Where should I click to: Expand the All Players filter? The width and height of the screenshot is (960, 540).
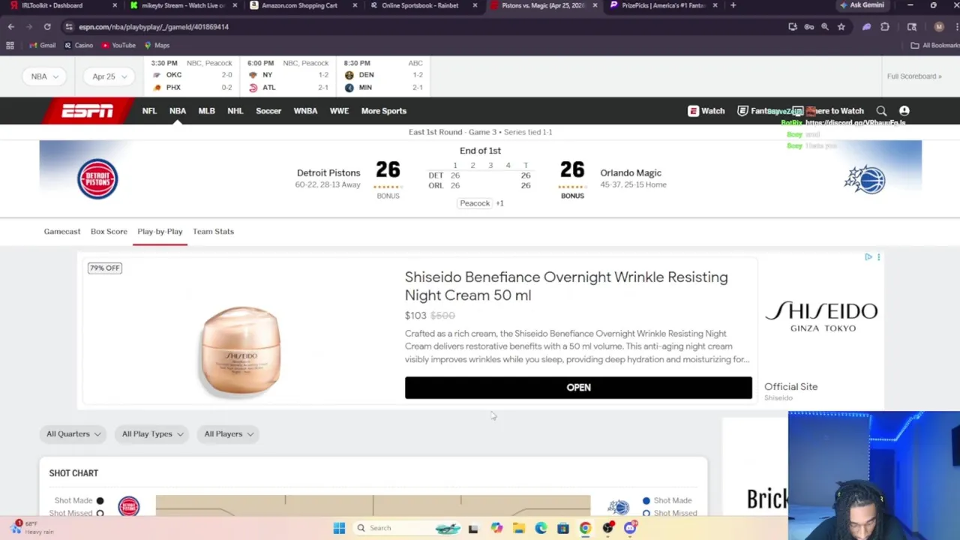coord(229,433)
